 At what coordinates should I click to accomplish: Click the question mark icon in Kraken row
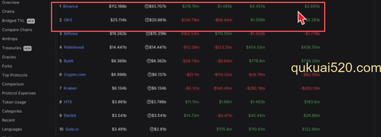click(x=149, y=88)
